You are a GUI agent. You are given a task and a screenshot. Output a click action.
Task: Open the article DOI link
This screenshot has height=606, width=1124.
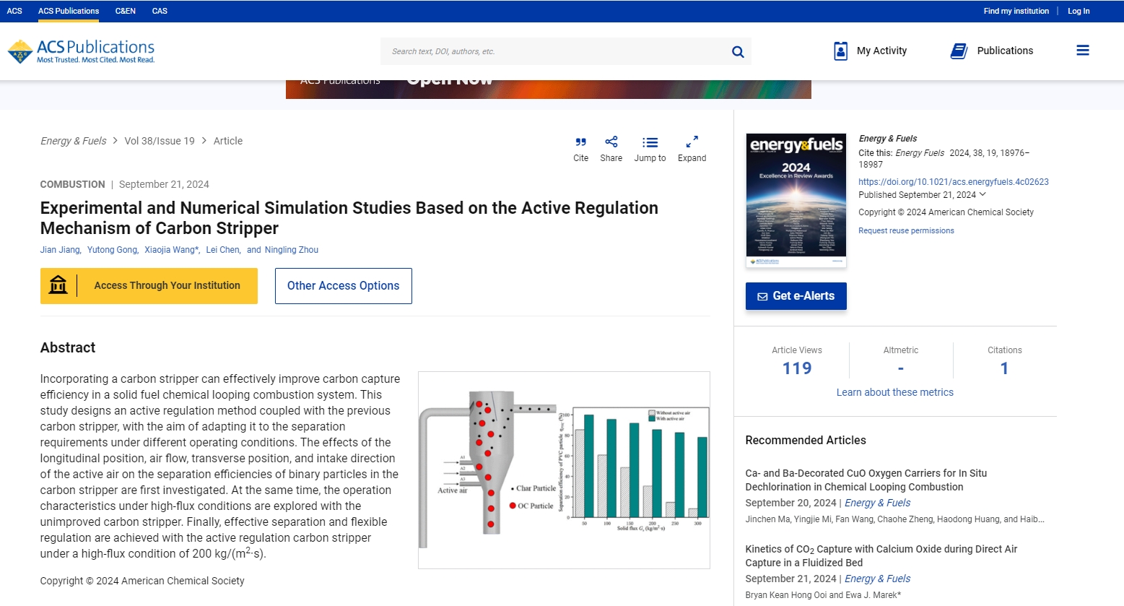tap(953, 182)
